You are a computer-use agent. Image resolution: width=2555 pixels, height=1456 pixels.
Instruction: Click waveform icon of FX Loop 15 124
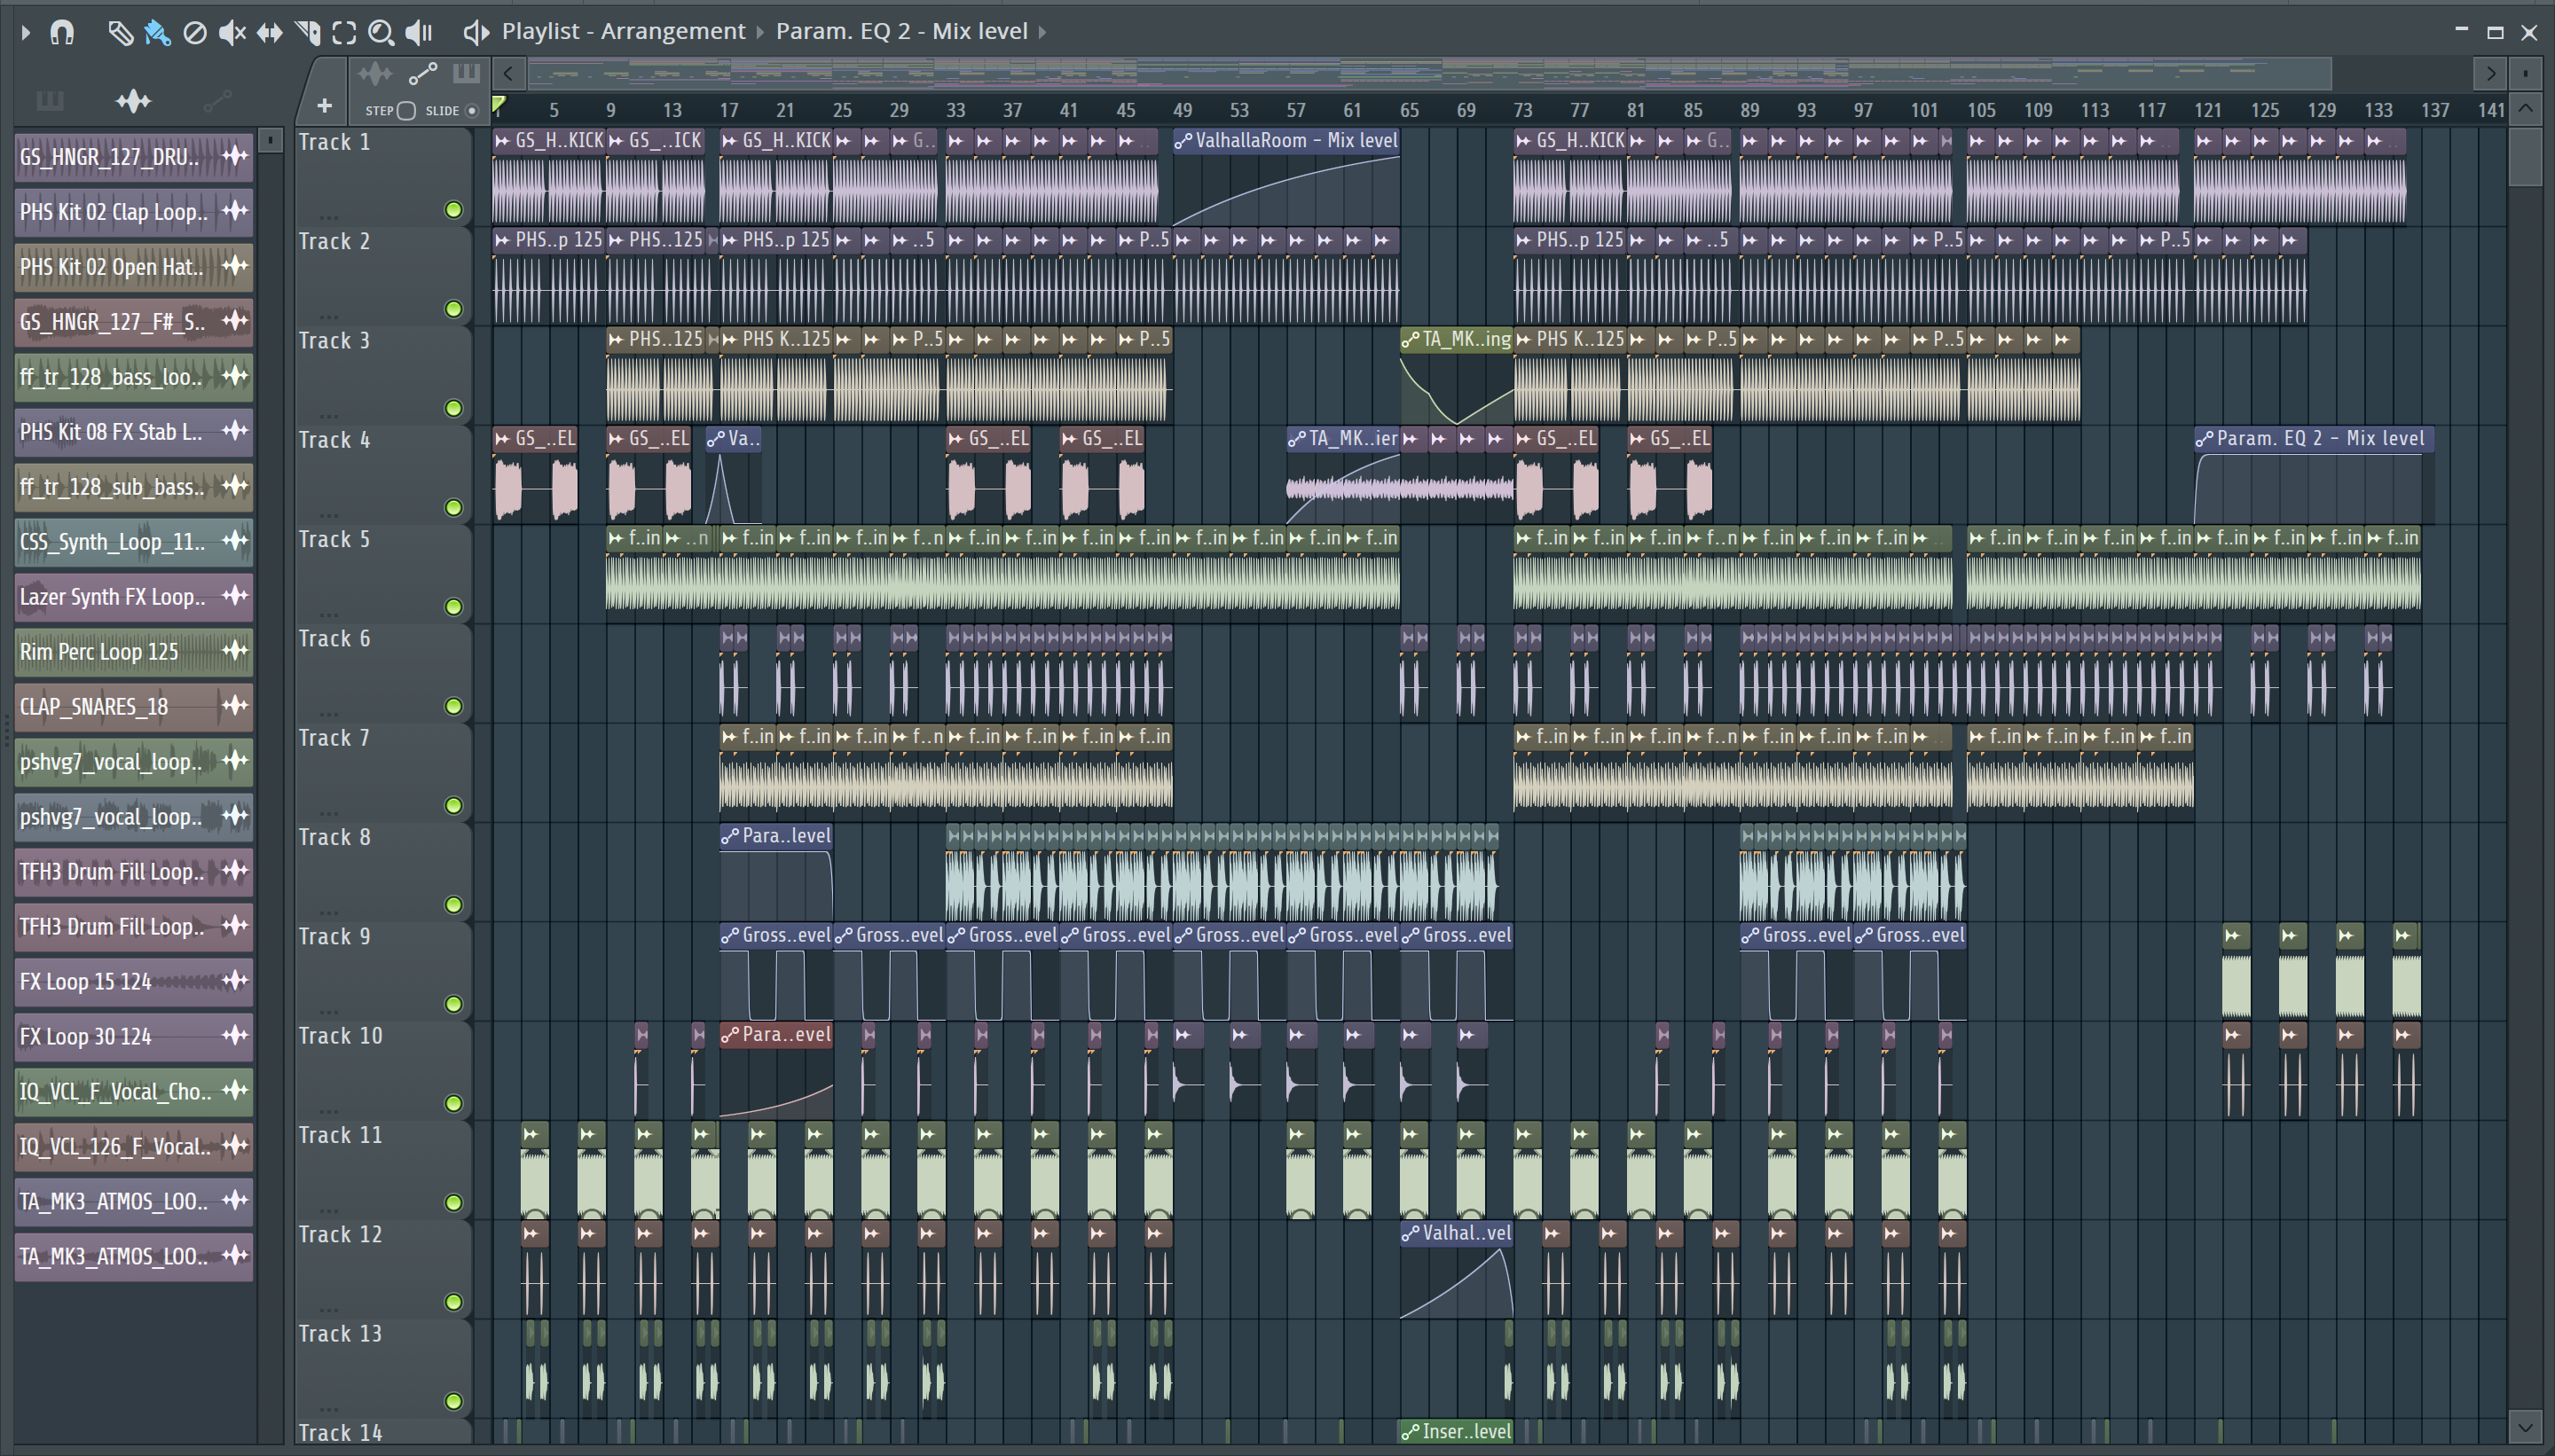click(x=235, y=981)
